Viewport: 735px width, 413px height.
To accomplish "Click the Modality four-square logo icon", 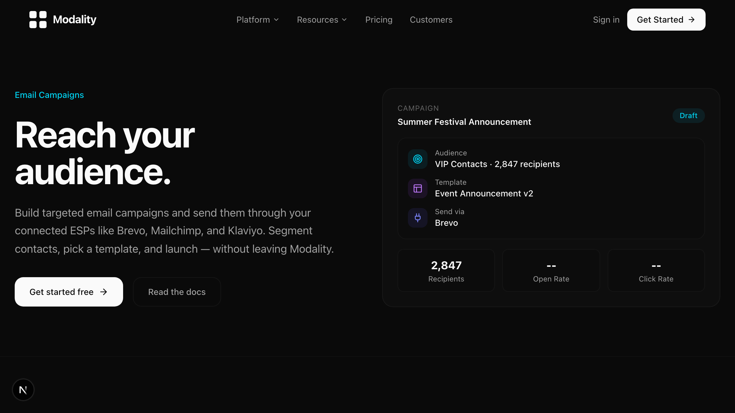I will pyautogui.click(x=38, y=20).
